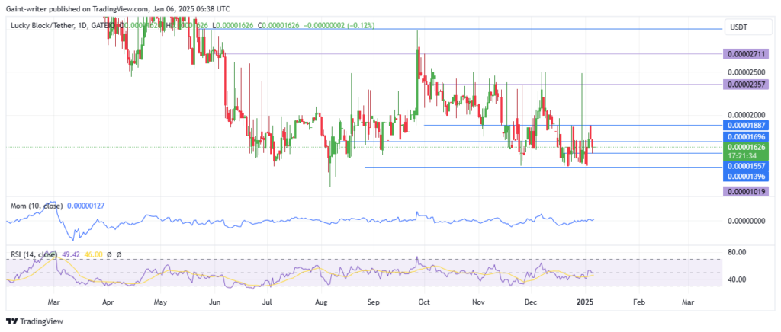Click the Jun label on time axis
Screen dimensions: 781x332
[x=214, y=302]
